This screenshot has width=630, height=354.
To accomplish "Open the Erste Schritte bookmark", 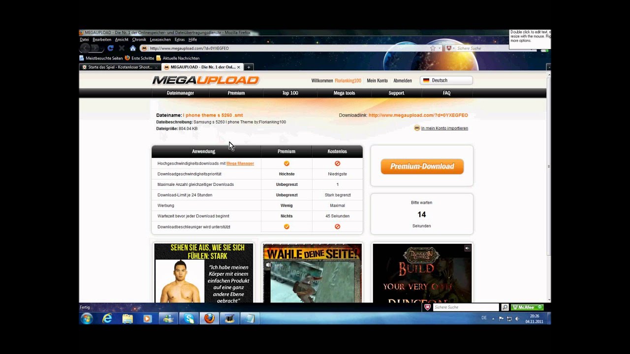I will pos(140,58).
